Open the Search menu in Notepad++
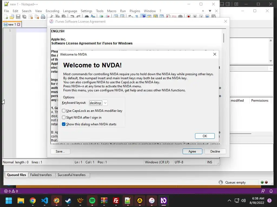Viewport: 277px width, 207px height. pyautogui.click(x=27, y=11)
